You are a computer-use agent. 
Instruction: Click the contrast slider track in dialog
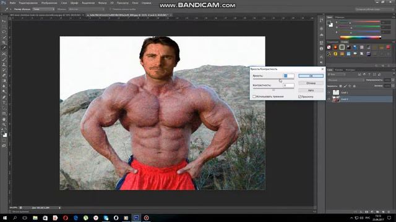pos(273,89)
